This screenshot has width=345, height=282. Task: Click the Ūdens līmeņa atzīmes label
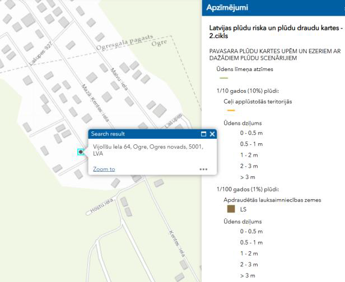point(245,69)
